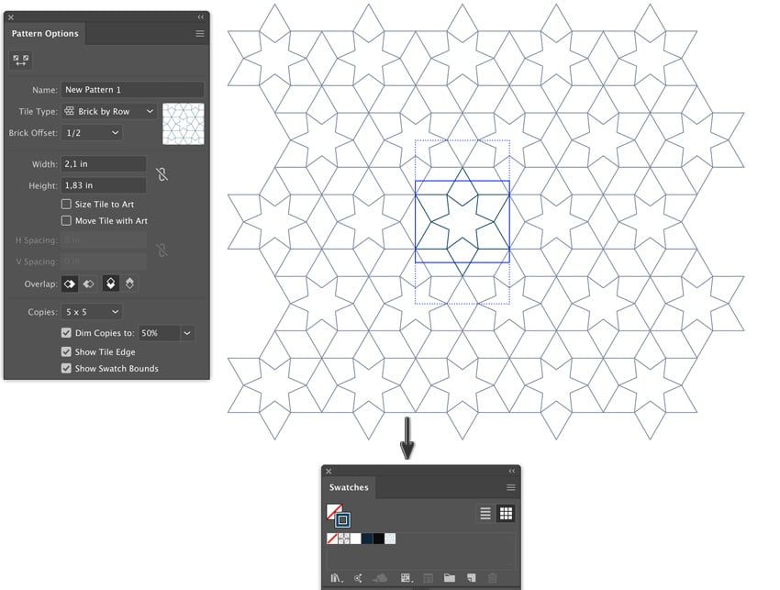Image resolution: width=780 pixels, height=590 pixels.
Task: Open the Swatch Libraries menu icon
Action: tap(336, 576)
